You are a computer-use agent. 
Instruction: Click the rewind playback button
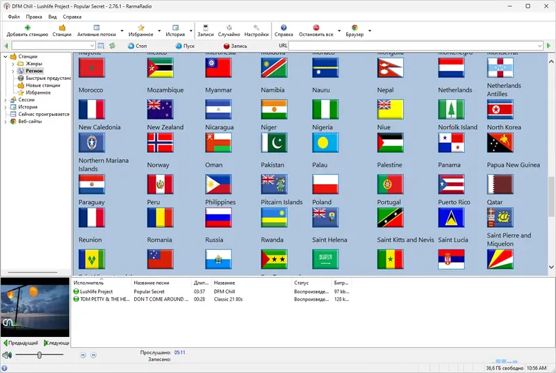pos(83,355)
